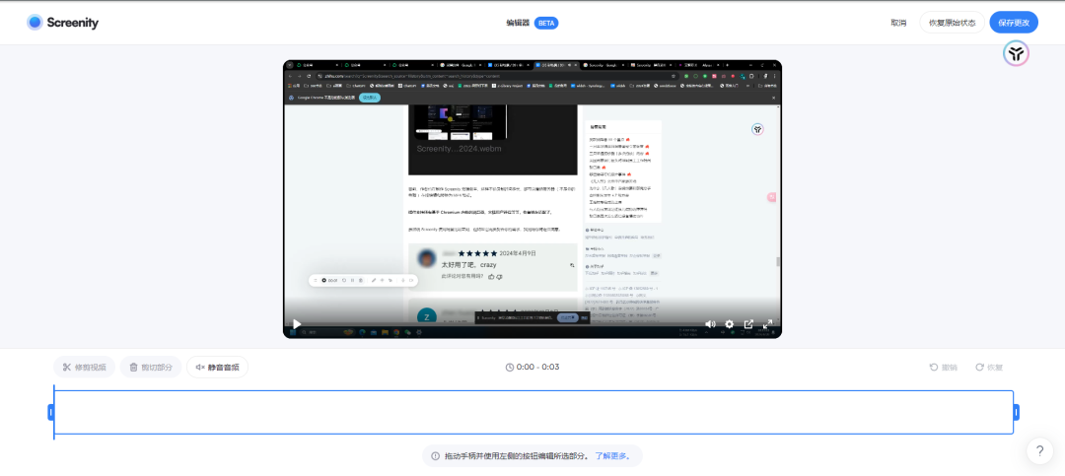Click the 撤销 undo button
1065x476 pixels.
click(x=944, y=368)
